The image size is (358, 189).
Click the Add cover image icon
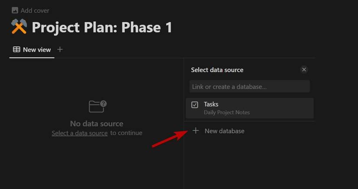tap(15, 10)
